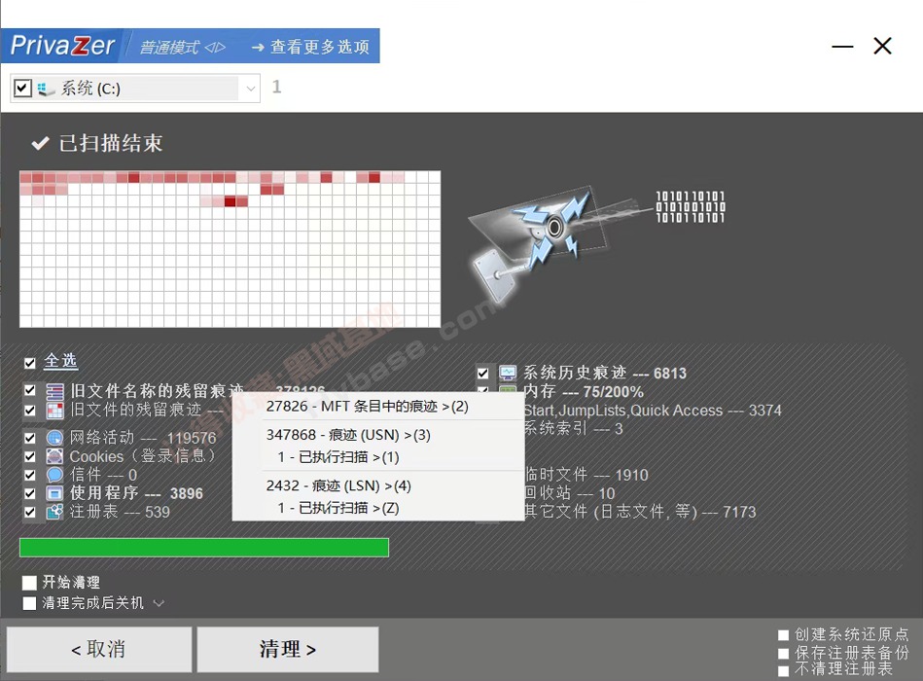Click the green scan progress bar
The image size is (923, 681).
(x=204, y=548)
